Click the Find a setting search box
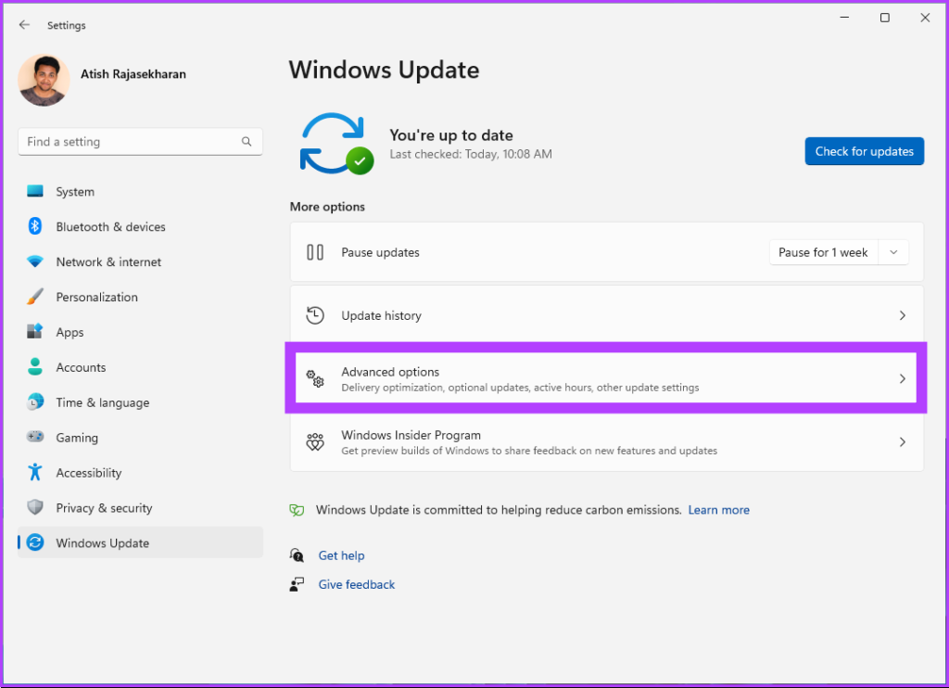This screenshot has width=949, height=688. [x=130, y=142]
